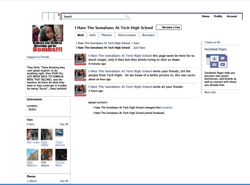
Task: Switch to the Info tab
Action: pos(93,35)
